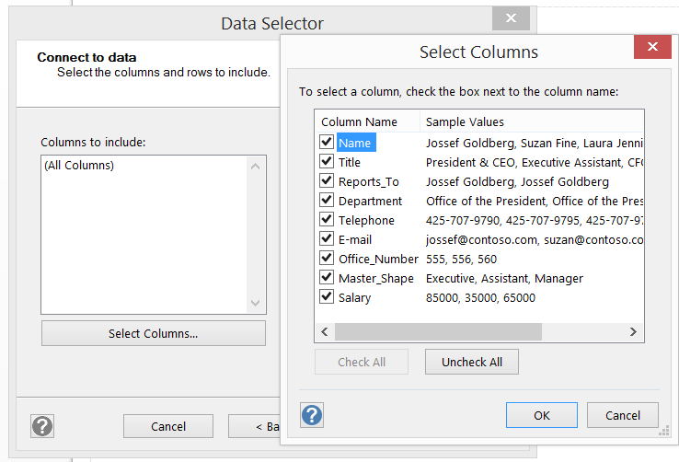Click Cancel in the Data Selector dialog

(x=168, y=426)
